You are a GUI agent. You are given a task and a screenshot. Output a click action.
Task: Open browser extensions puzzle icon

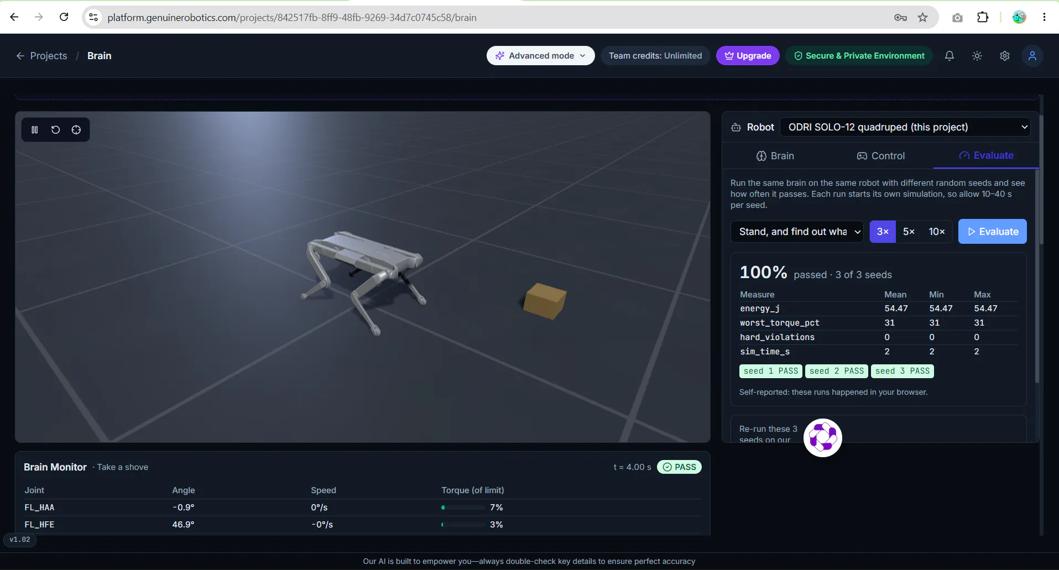pos(983,17)
